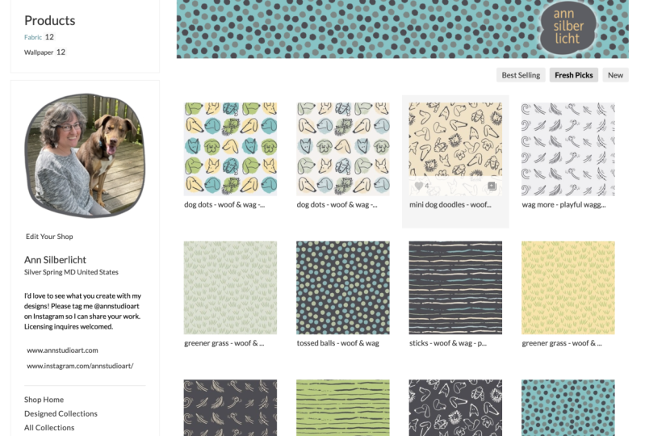
Task: Open dark charcoal wagging tails thumbnail
Action: tap(230, 408)
